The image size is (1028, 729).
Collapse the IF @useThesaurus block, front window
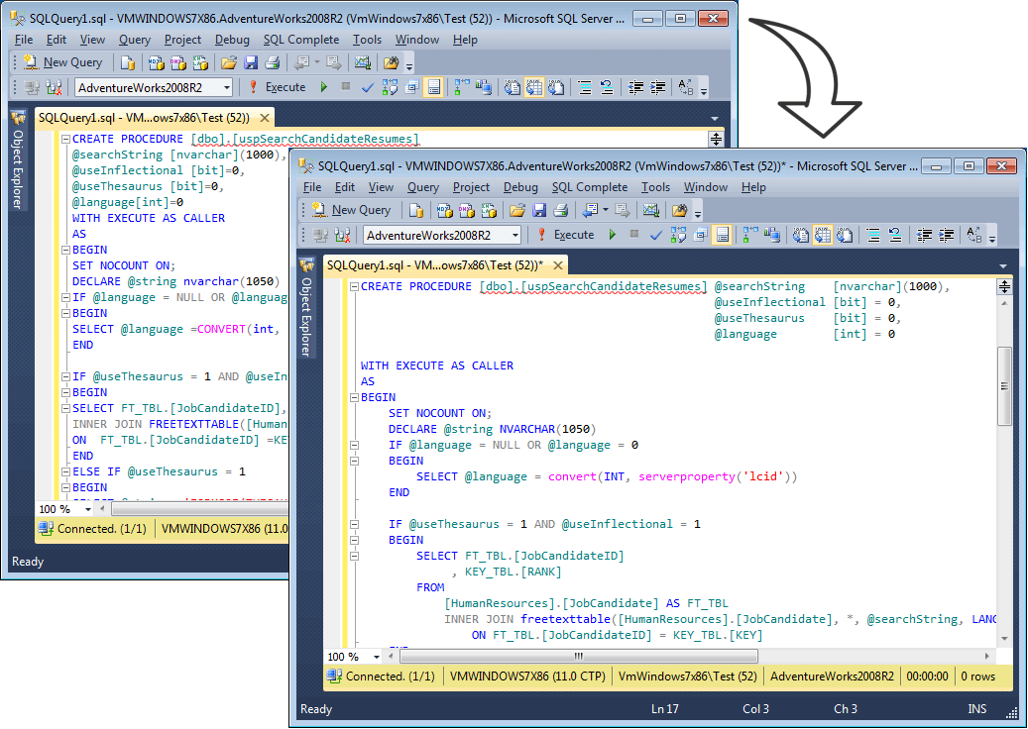[x=354, y=525]
